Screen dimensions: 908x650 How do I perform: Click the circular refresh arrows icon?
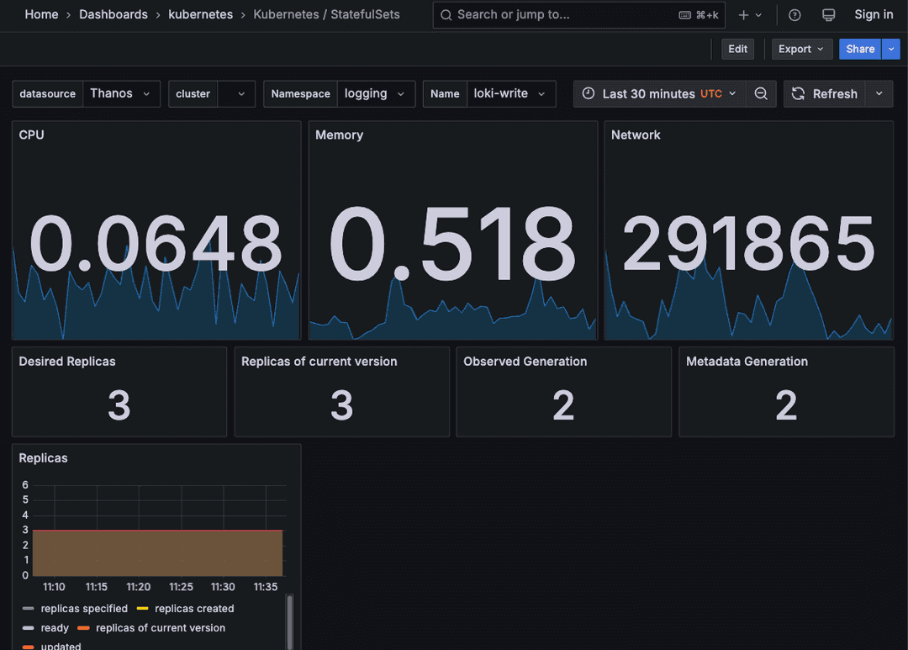click(798, 94)
